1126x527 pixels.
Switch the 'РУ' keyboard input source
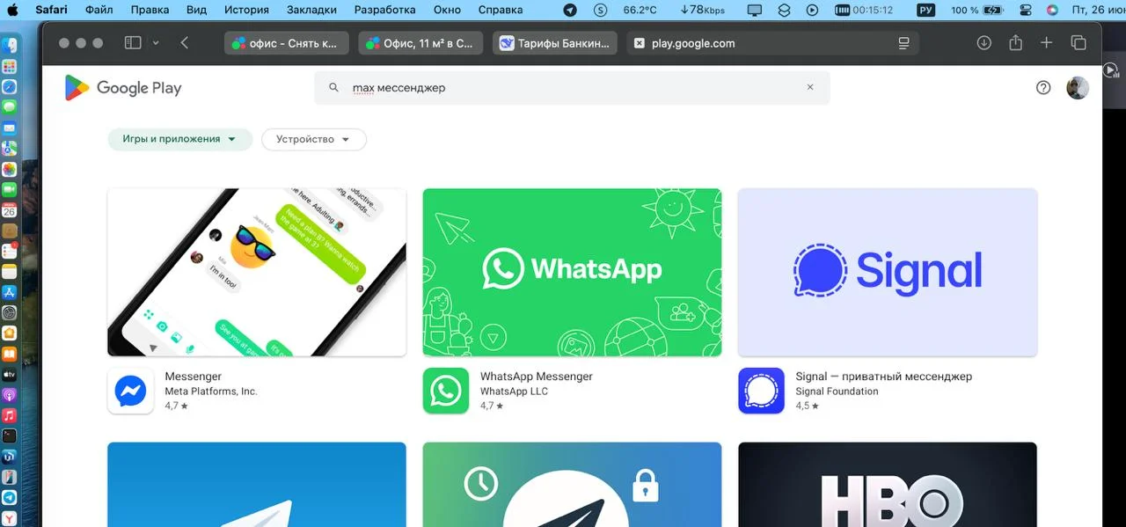point(925,10)
